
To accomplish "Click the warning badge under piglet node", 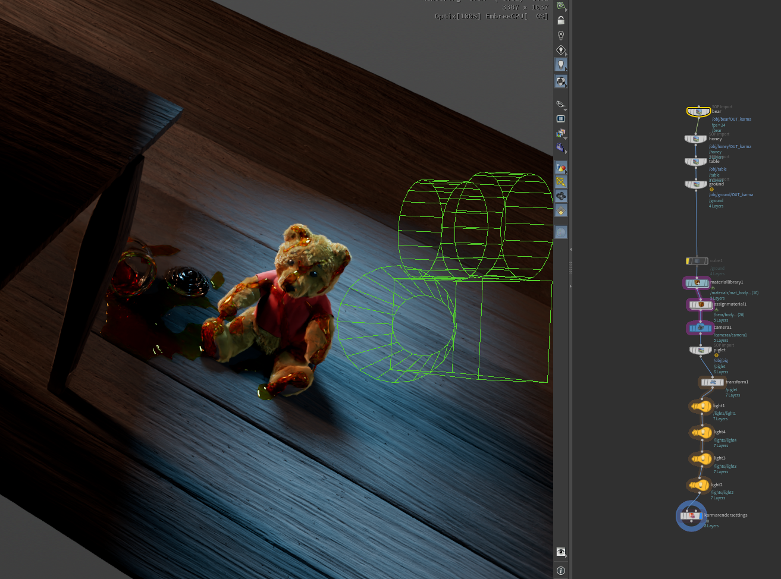I will point(716,355).
